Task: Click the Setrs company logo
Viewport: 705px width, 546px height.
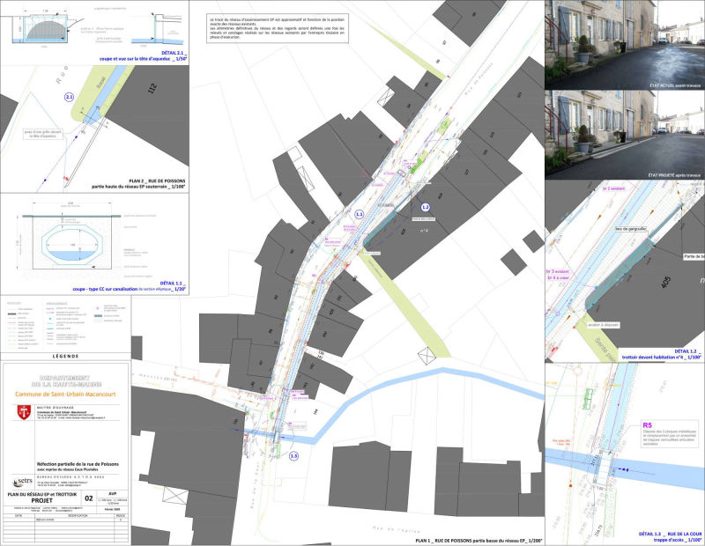Action: pos(21,481)
